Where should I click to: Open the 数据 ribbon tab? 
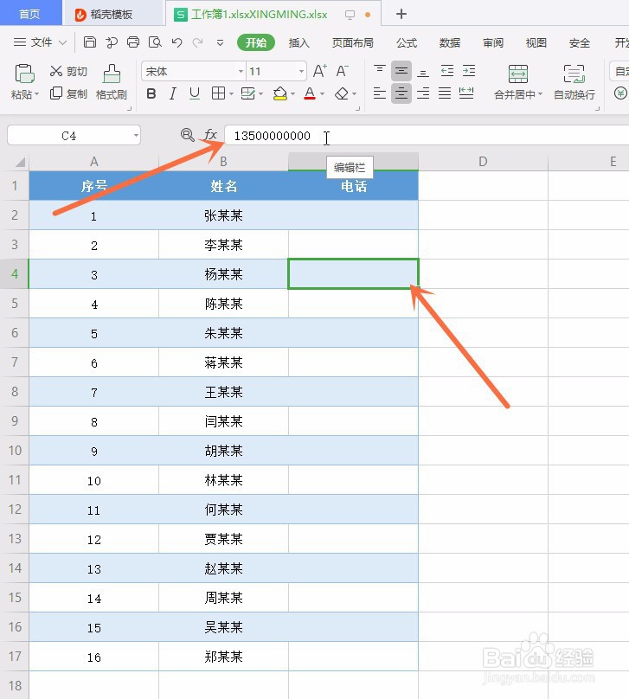click(449, 42)
